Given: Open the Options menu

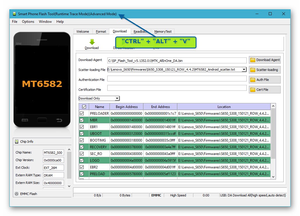Looking at the screenshot, I should coord(28,22).
